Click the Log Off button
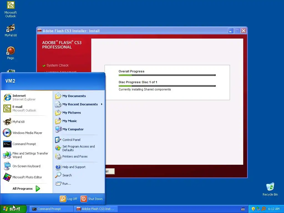Screen dimensions: 284x213 [69, 199]
